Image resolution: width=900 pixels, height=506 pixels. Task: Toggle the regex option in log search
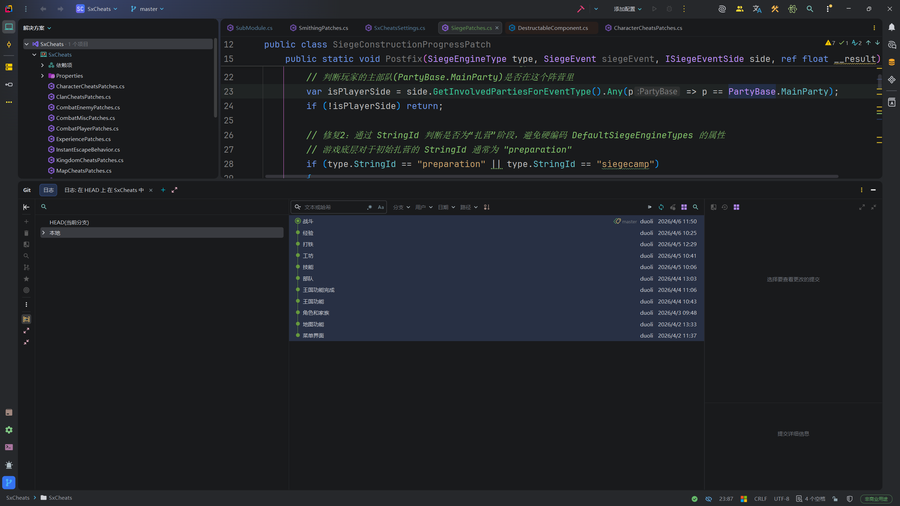pos(369,207)
